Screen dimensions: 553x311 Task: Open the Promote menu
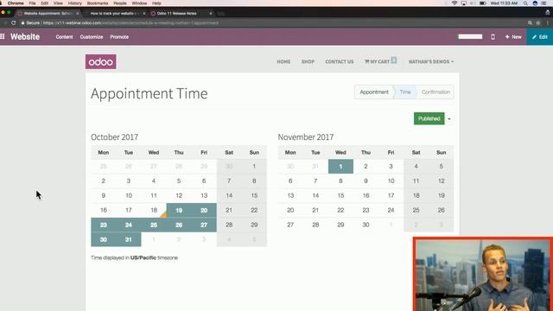[x=119, y=36]
